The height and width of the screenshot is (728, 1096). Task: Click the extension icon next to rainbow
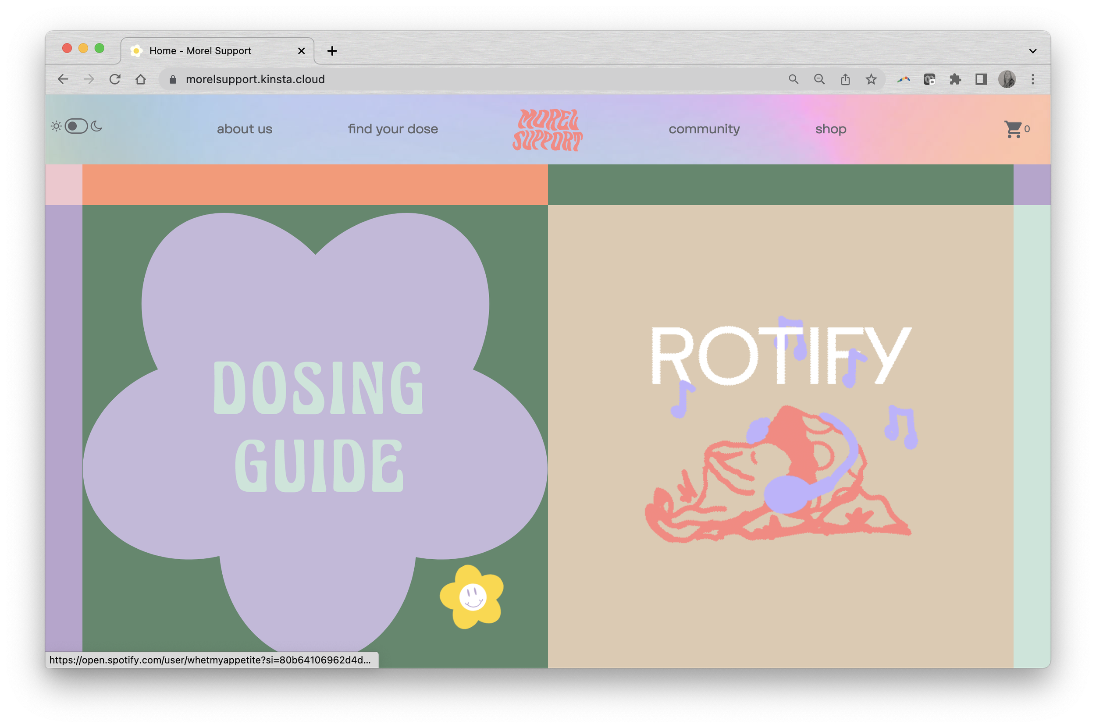click(929, 79)
